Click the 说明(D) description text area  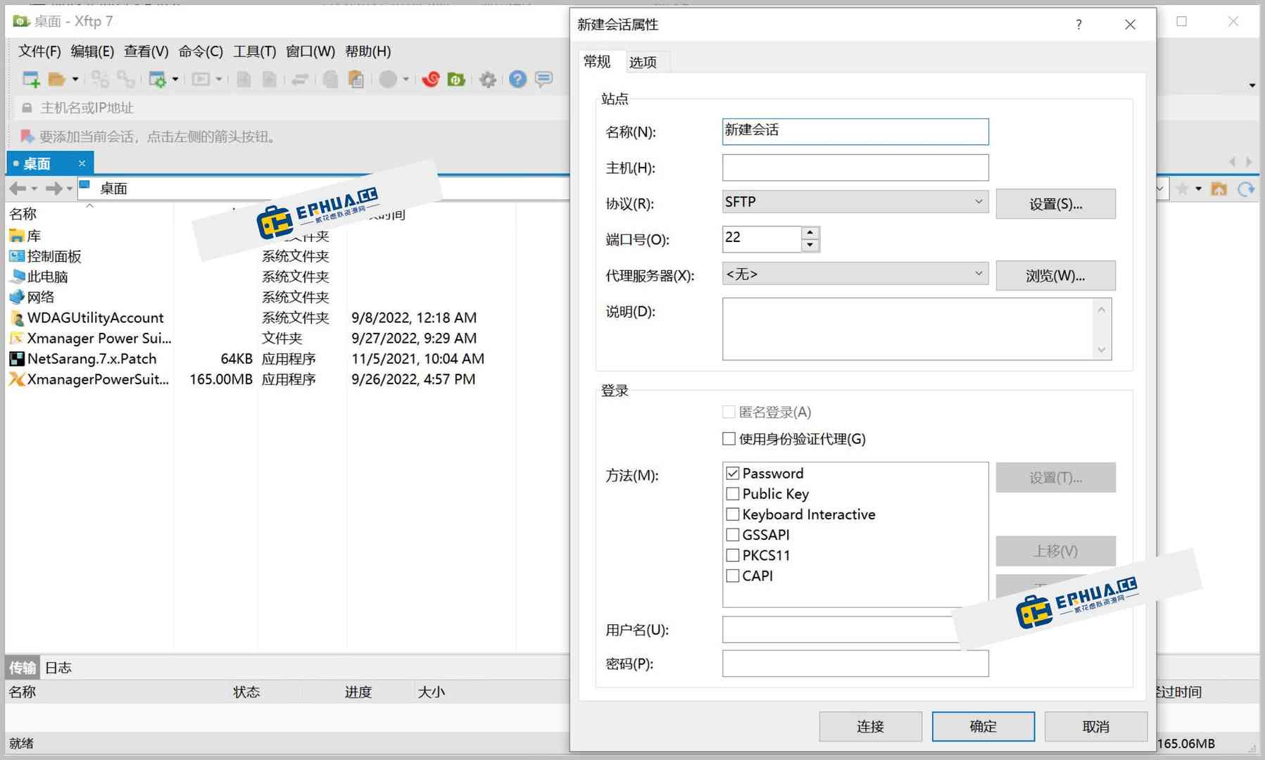[908, 329]
